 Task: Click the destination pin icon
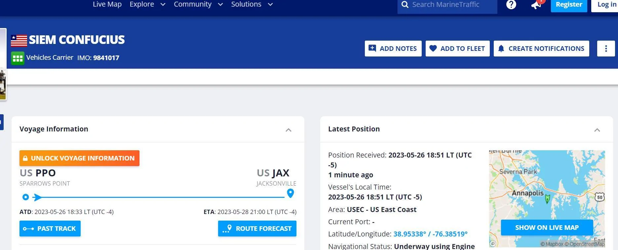click(x=290, y=193)
